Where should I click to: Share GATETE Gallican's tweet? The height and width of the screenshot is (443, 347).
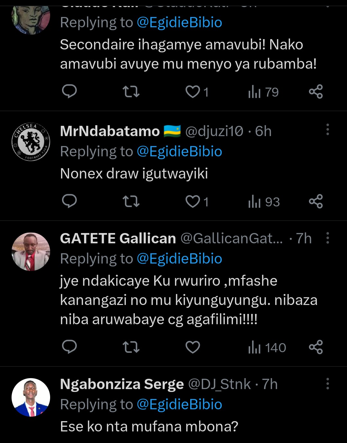pos(316,347)
